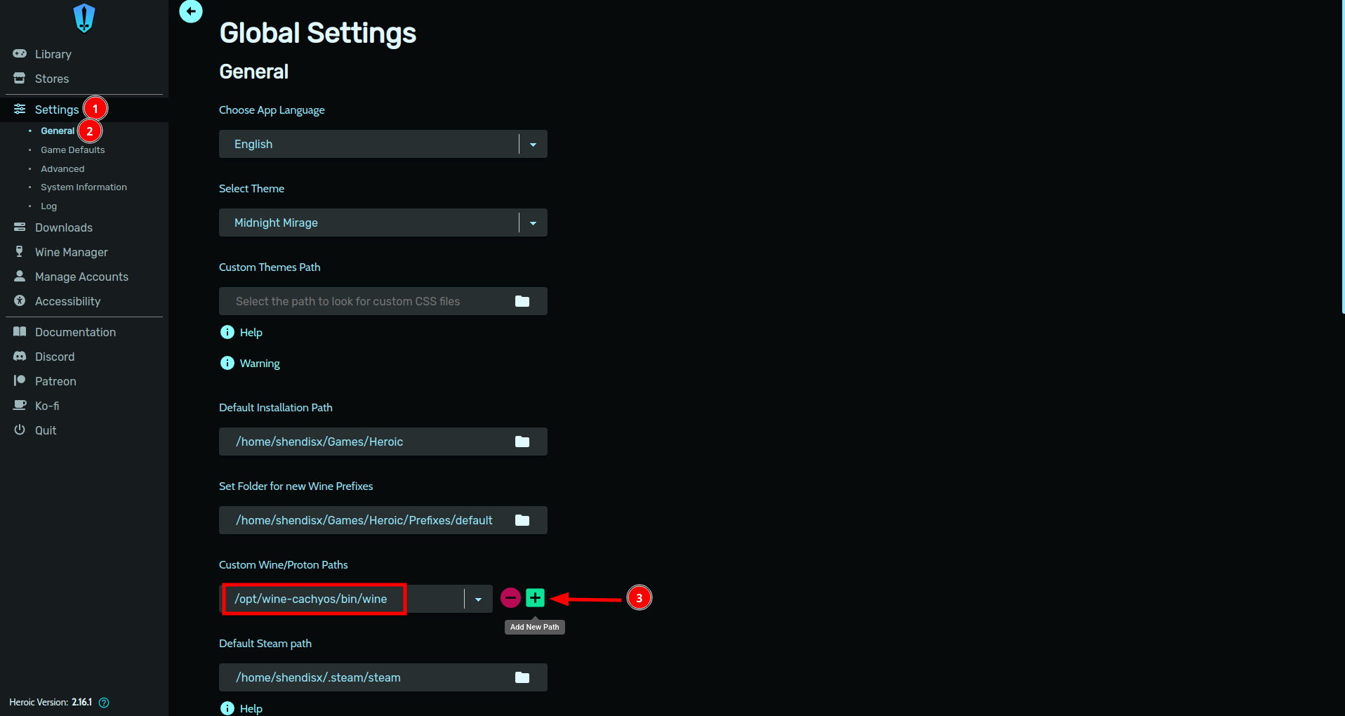The image size is (1345, 716).
Task: Click the back arrow icon
Action: tap(191, 11)
